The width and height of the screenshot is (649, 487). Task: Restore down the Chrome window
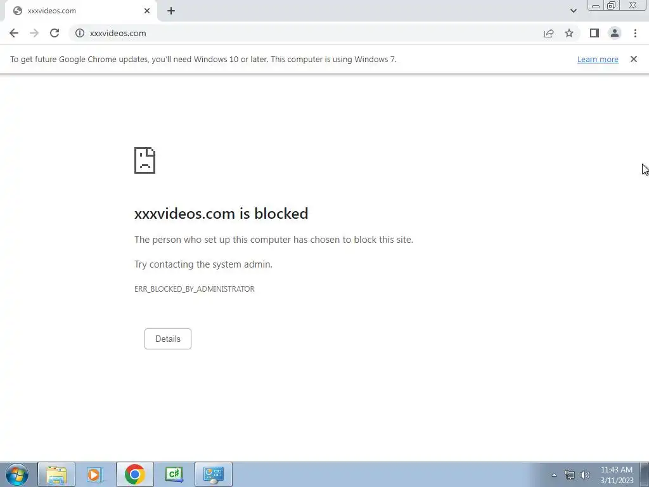[x=611, y=6]
